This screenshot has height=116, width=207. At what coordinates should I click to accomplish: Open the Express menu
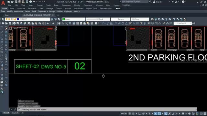[x=116, y=5]
